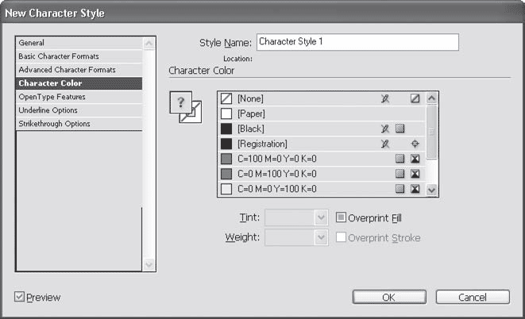
Task: Click the none-type icon in [None] row
Action: [415, 98]
